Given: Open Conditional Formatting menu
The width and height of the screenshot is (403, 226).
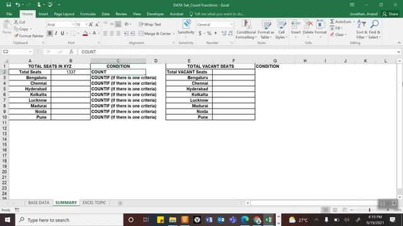Looking at the screenshot, I should (x=246, y=30).
